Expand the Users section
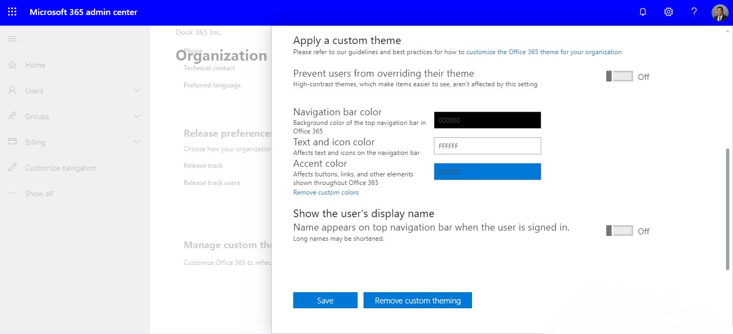Screen dimensions: 733x334 point(136,90)
